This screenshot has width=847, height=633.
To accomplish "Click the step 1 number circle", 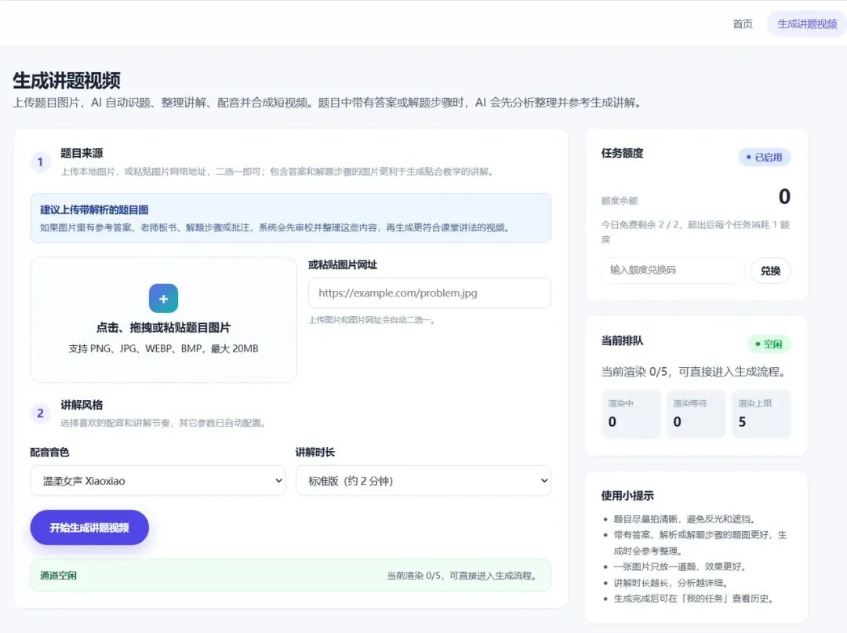I will click(x=40, y=162).
